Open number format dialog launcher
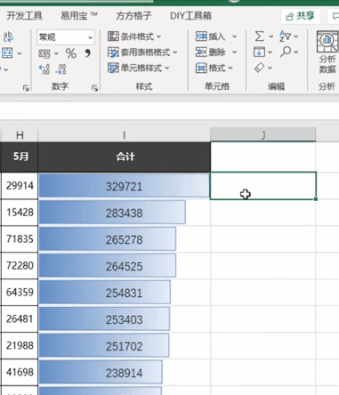Viewport: 339px width, 395px height. [94, 88]
